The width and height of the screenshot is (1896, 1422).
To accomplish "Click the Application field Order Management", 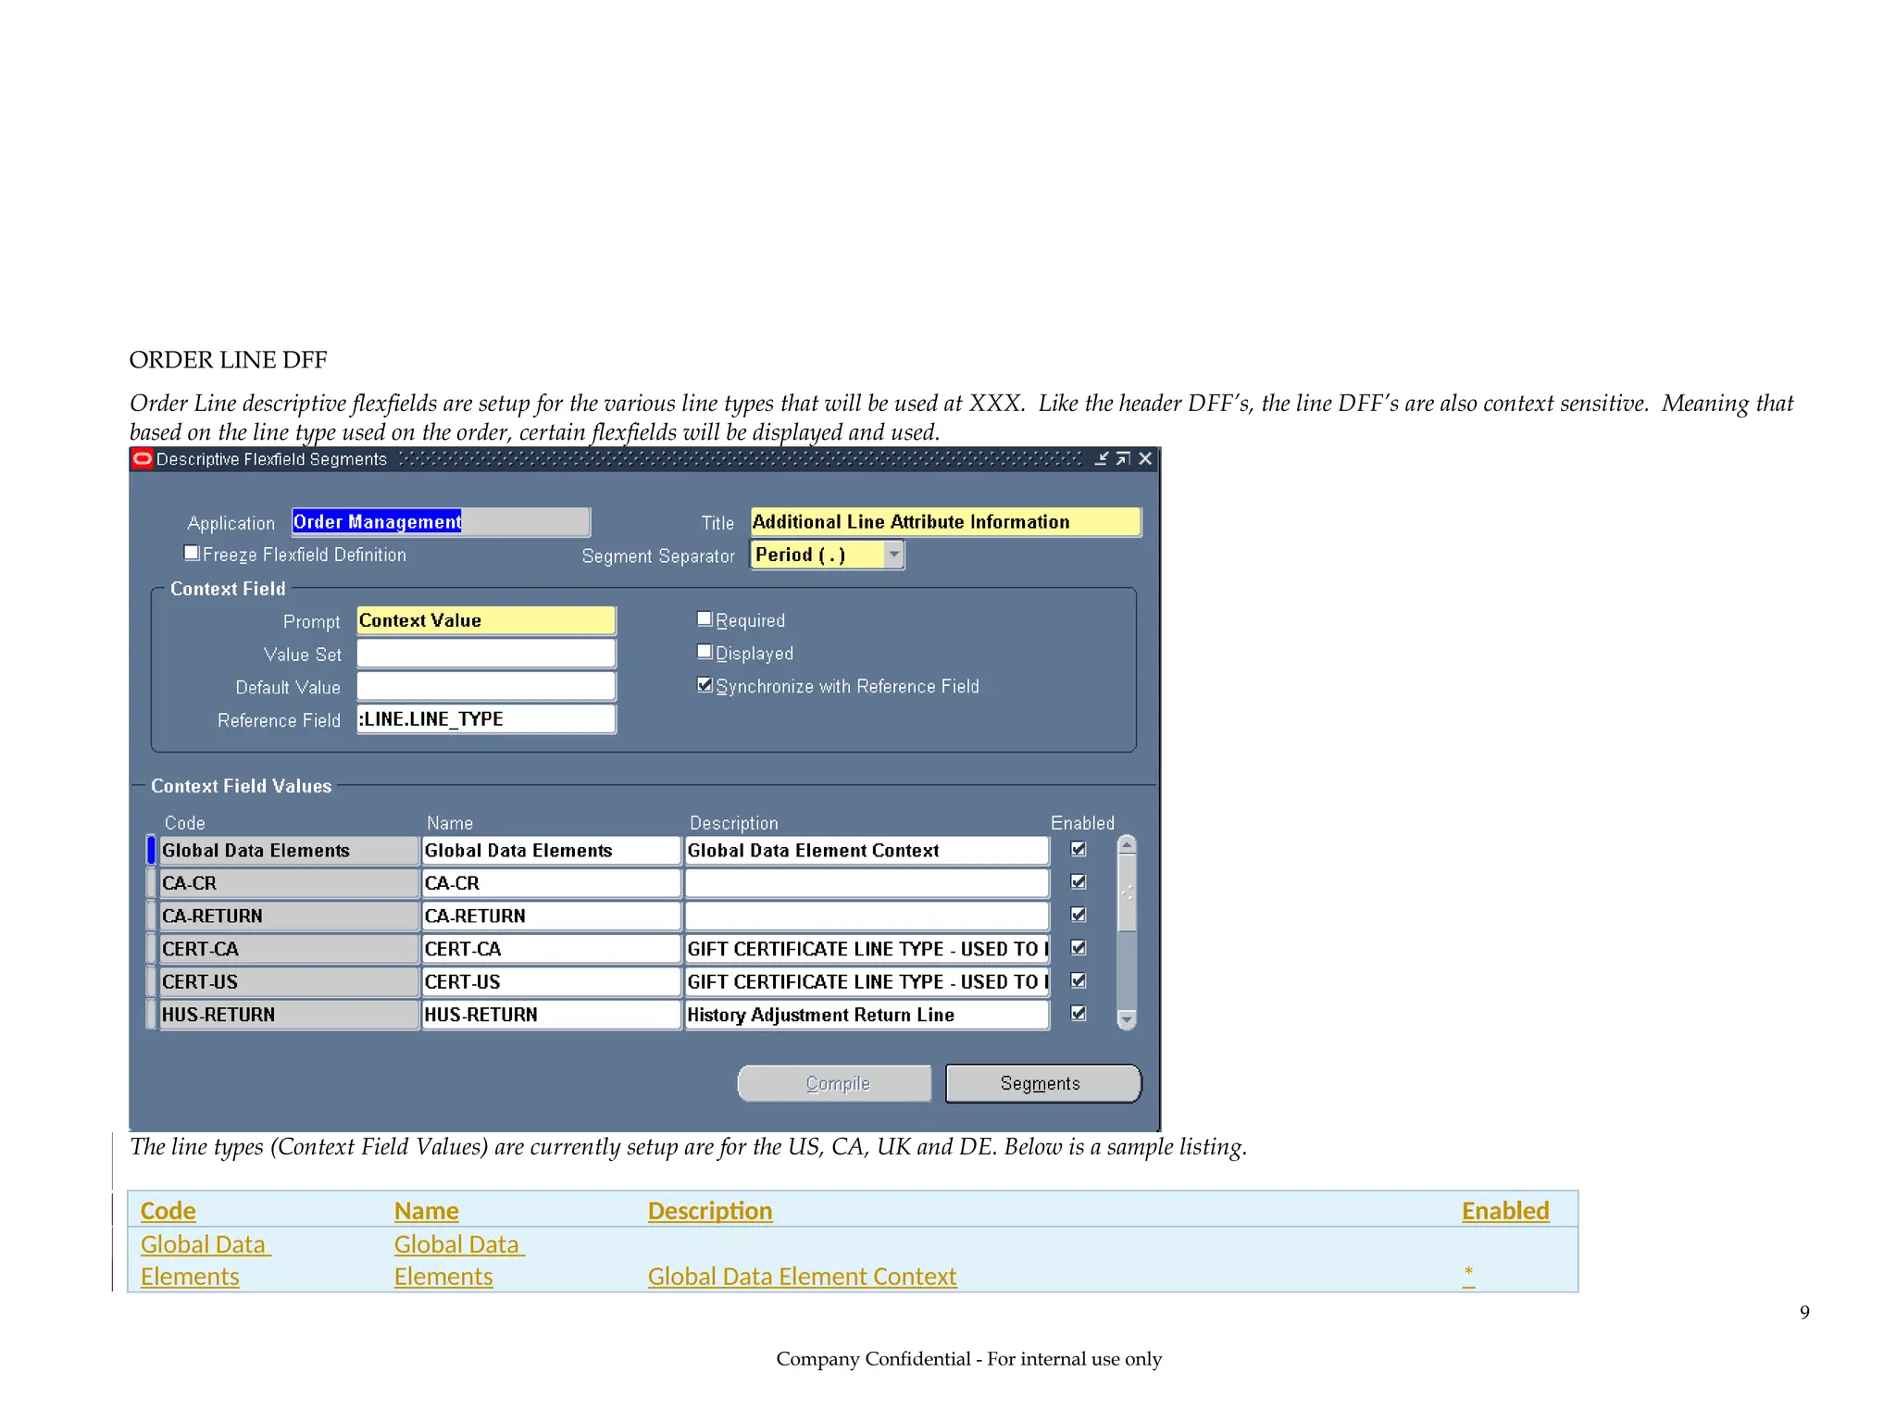I will point(441,522).
